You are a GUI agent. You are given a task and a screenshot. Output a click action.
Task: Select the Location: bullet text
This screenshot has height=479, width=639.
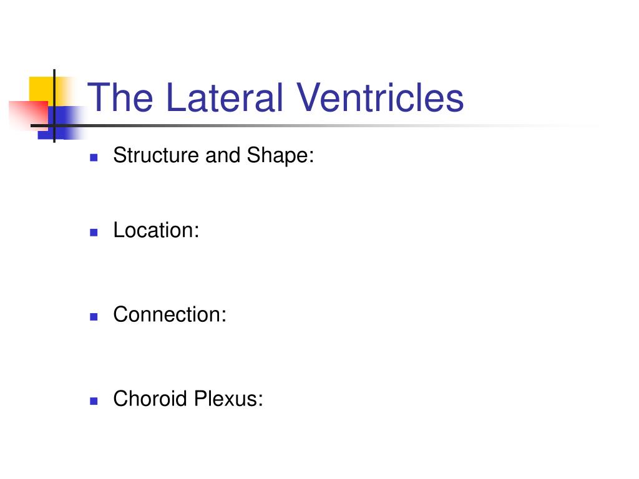[156, 230]
